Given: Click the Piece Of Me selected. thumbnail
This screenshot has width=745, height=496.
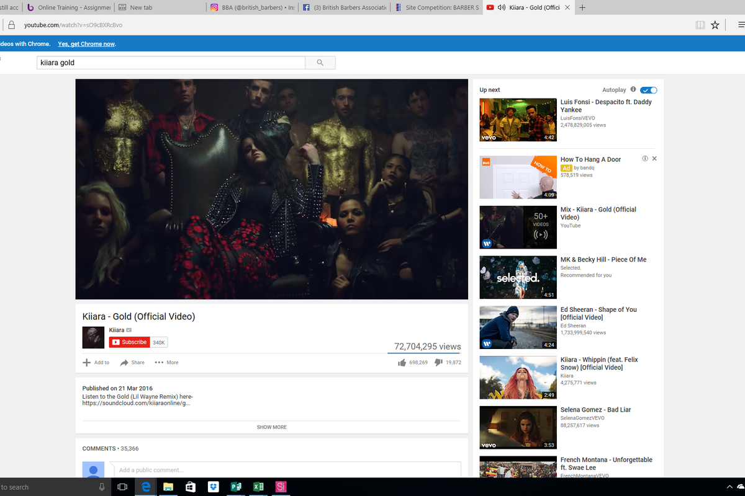Looking at the screenshot, I should click(518, 278).
